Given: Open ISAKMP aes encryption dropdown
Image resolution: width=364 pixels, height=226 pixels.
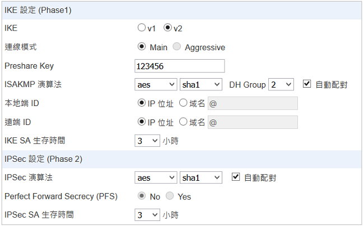Looking at the screenshot, I should coord(156,84).
